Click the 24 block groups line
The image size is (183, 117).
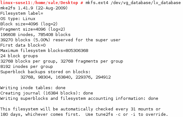[x=19, y=56]
